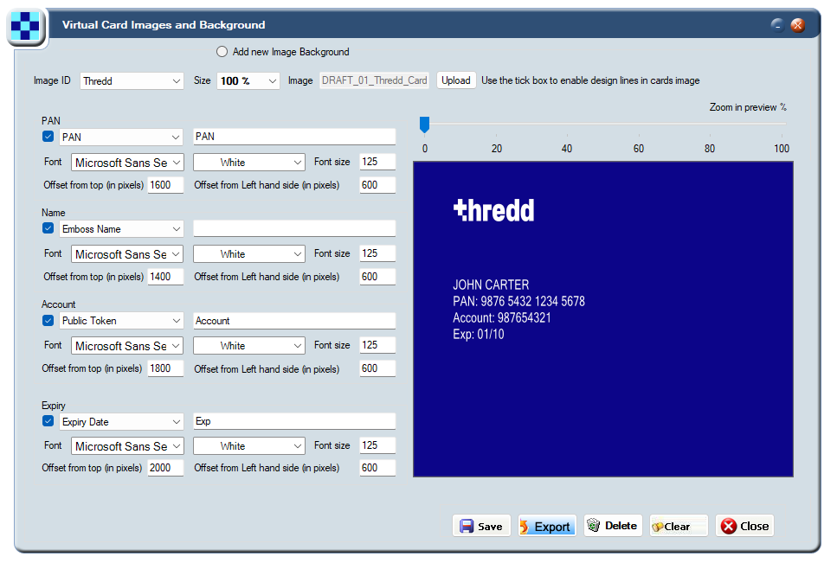Click the Name Offset from top 1400 field

tap(165, 277)
